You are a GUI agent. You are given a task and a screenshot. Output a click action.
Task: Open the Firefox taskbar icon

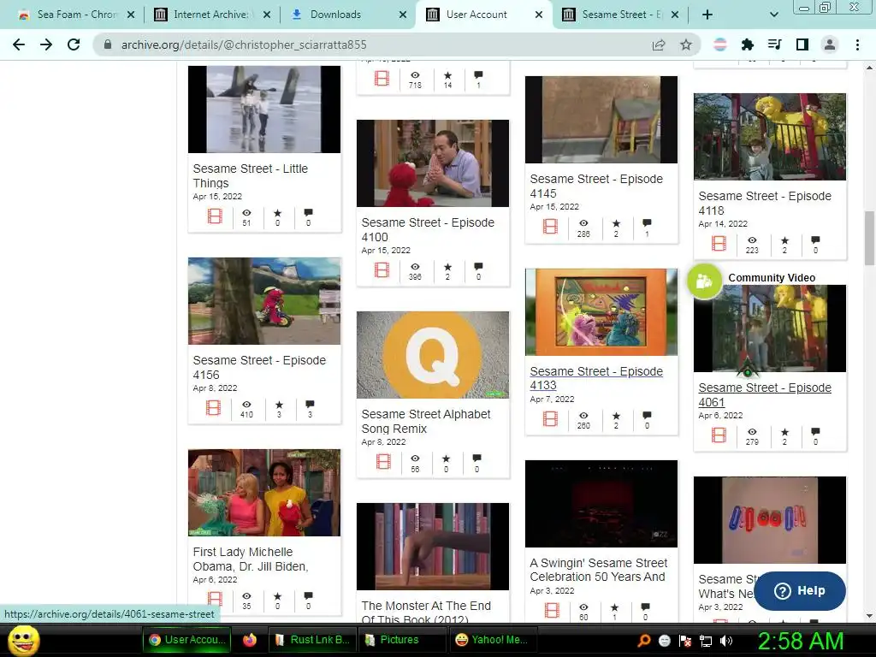point(250,640)
